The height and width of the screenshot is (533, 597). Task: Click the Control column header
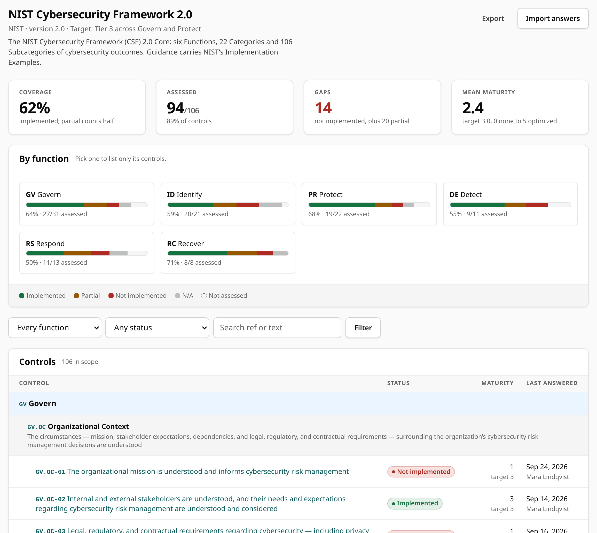coord(34,383)
